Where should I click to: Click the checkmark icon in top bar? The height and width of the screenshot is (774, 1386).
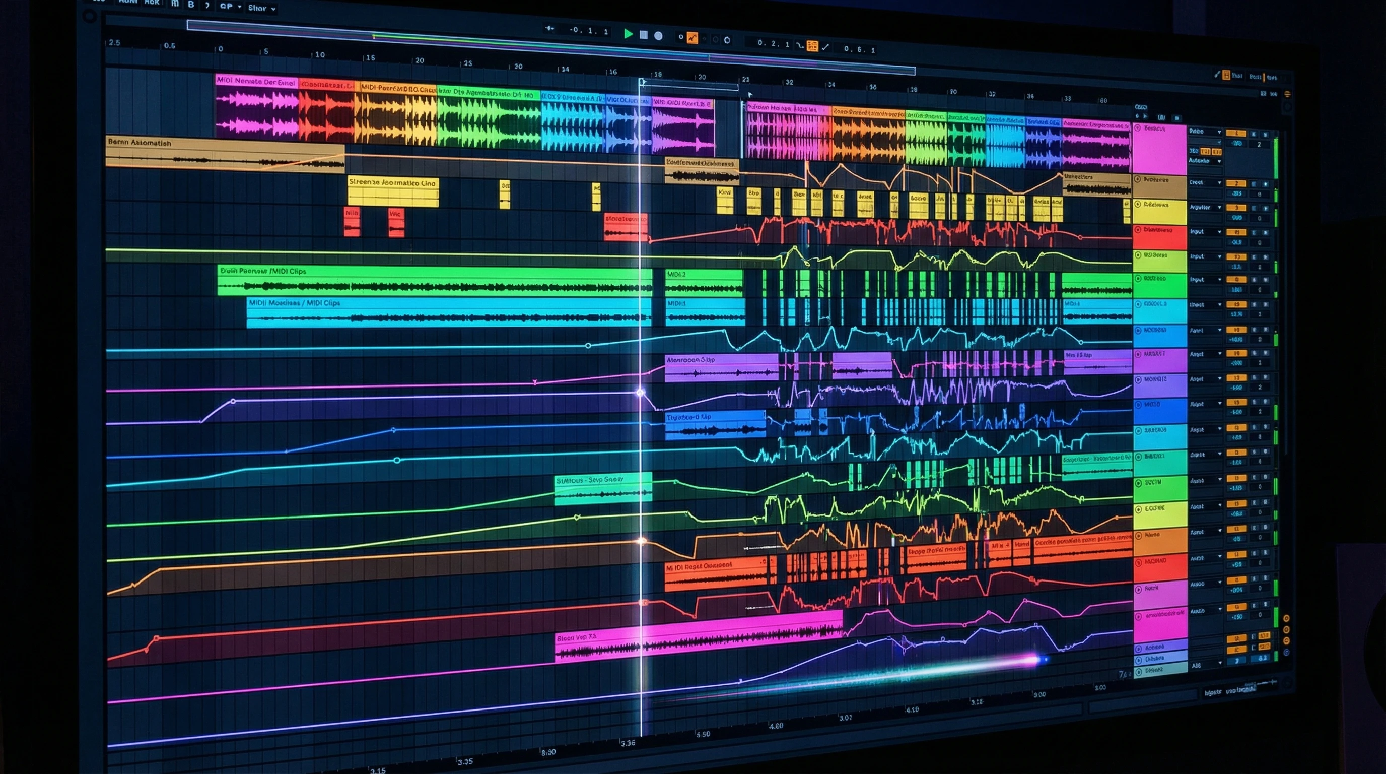[825, 47]
